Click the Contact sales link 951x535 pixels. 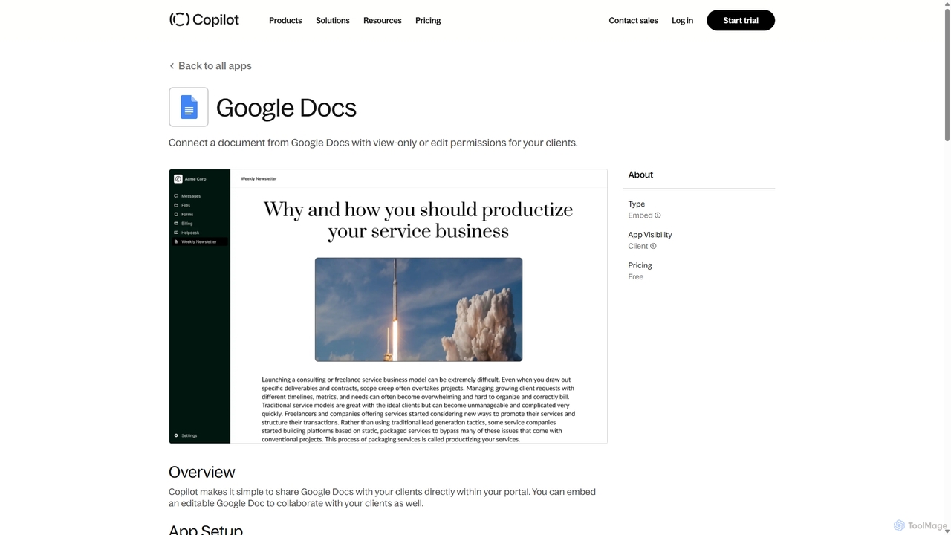point(633,21)
